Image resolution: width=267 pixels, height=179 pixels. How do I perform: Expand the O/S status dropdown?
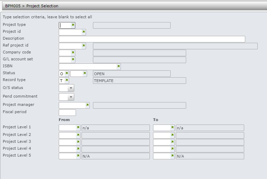click(71, 88)
